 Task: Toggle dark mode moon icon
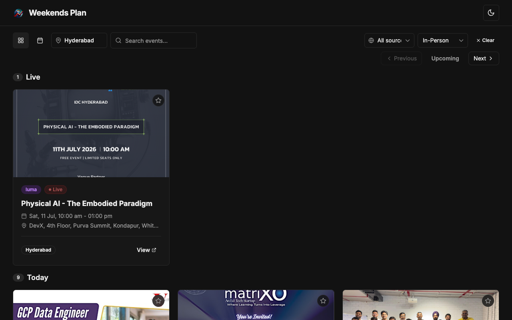point(491,13)
